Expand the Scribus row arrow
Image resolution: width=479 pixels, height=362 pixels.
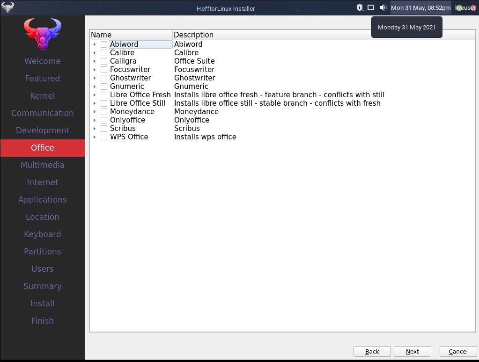(95, 129)
